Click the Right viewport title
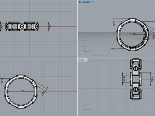 pos(82,60)
